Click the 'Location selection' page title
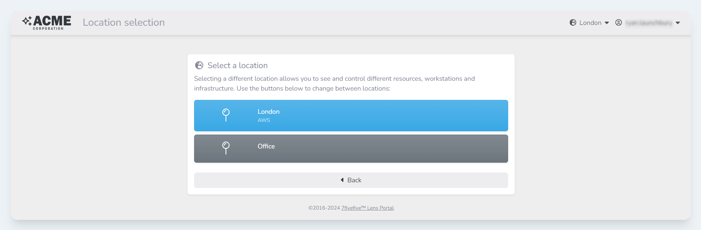Viewport: 701px width, 230px height. click(124, 22)
